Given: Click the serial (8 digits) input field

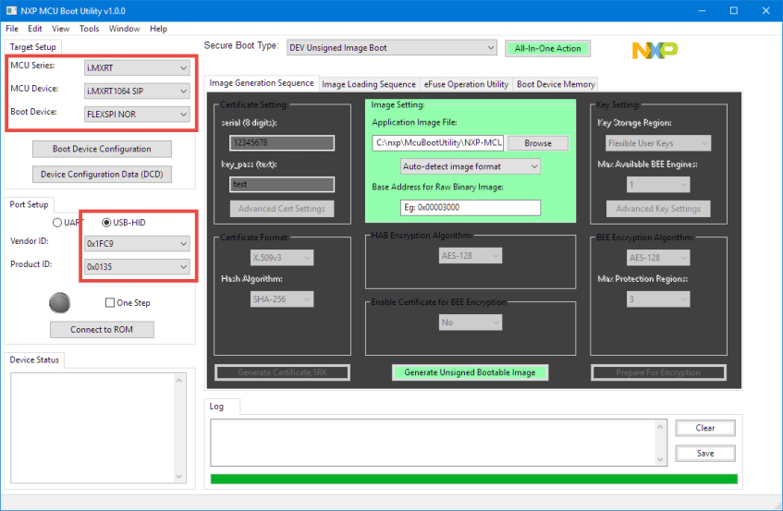Looking at the screenshot, I should coord(282,142).
